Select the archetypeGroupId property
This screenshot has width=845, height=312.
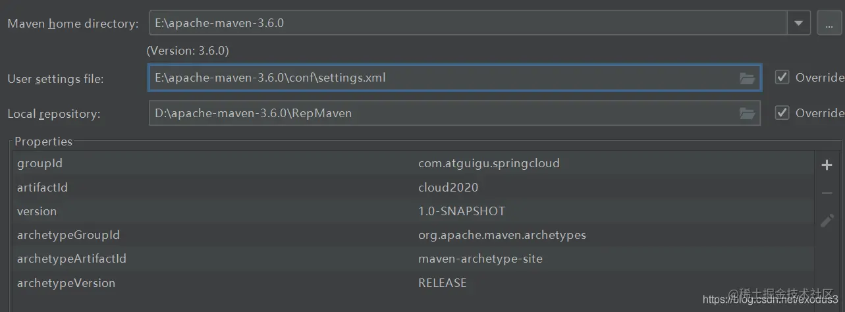pyautogui.click(x=68, y=235)
